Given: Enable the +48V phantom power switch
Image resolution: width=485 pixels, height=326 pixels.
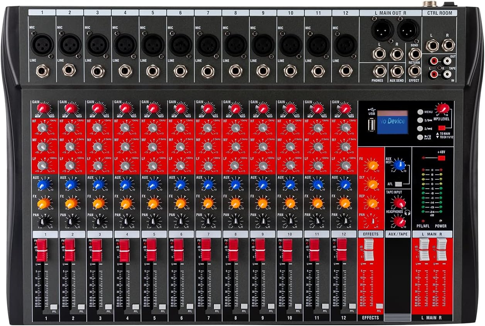Looking at the screenshot, I should tap(442, 157).
